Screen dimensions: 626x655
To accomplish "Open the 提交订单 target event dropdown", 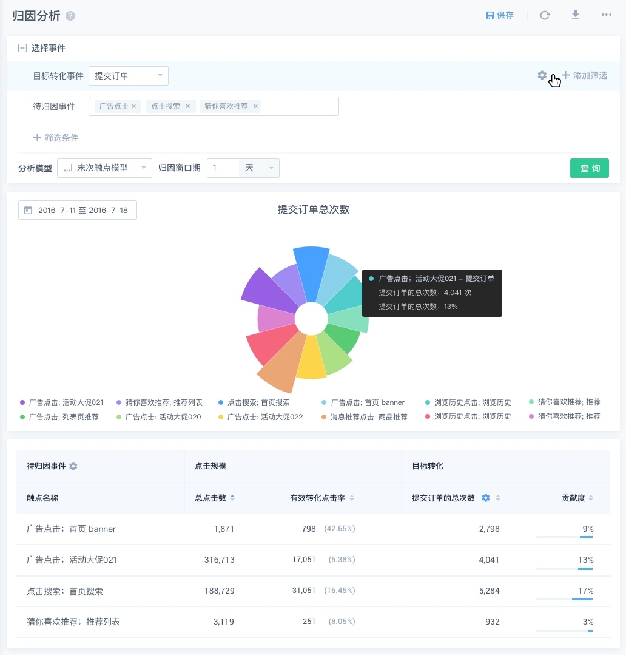I will coord(129,76).
